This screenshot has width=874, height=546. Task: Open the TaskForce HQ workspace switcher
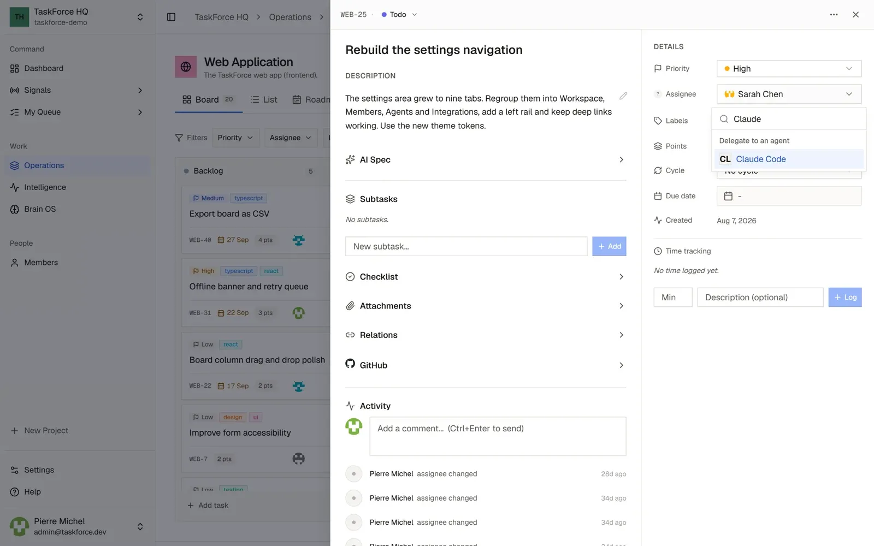pyautogui.click(x=77, y=17)
